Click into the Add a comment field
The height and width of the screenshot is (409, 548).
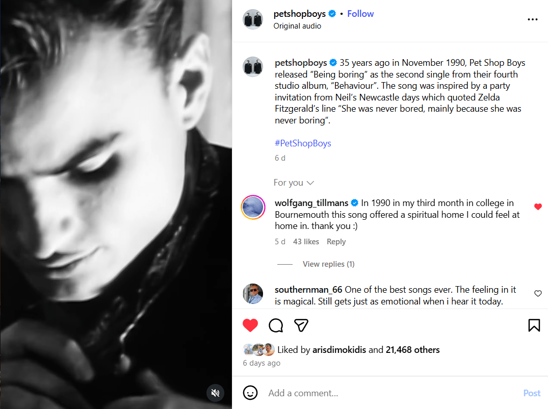[x=387, y=393]
